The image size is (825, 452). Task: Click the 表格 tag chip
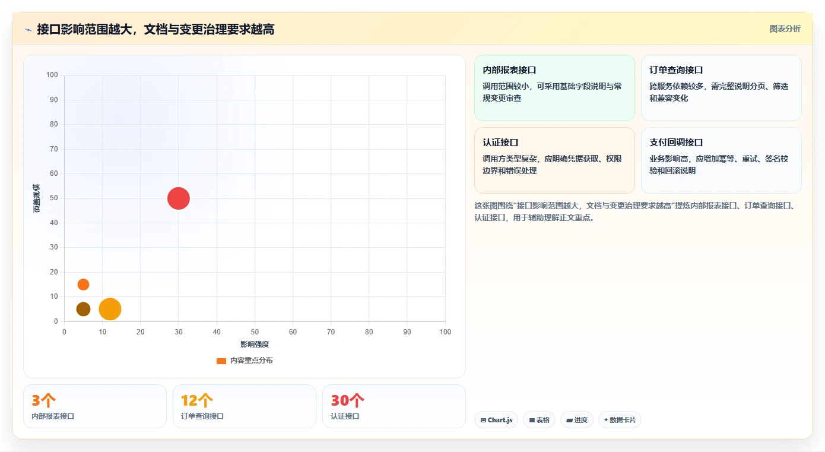tap(539, 420)
